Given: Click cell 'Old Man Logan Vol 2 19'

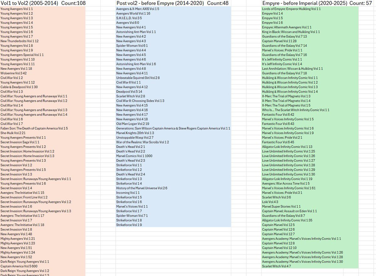Looking at the screenshot, I should pyautogui.click(x=173, y=124).
